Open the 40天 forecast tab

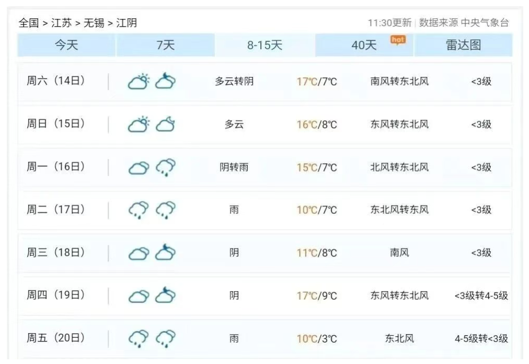point(364,45)
